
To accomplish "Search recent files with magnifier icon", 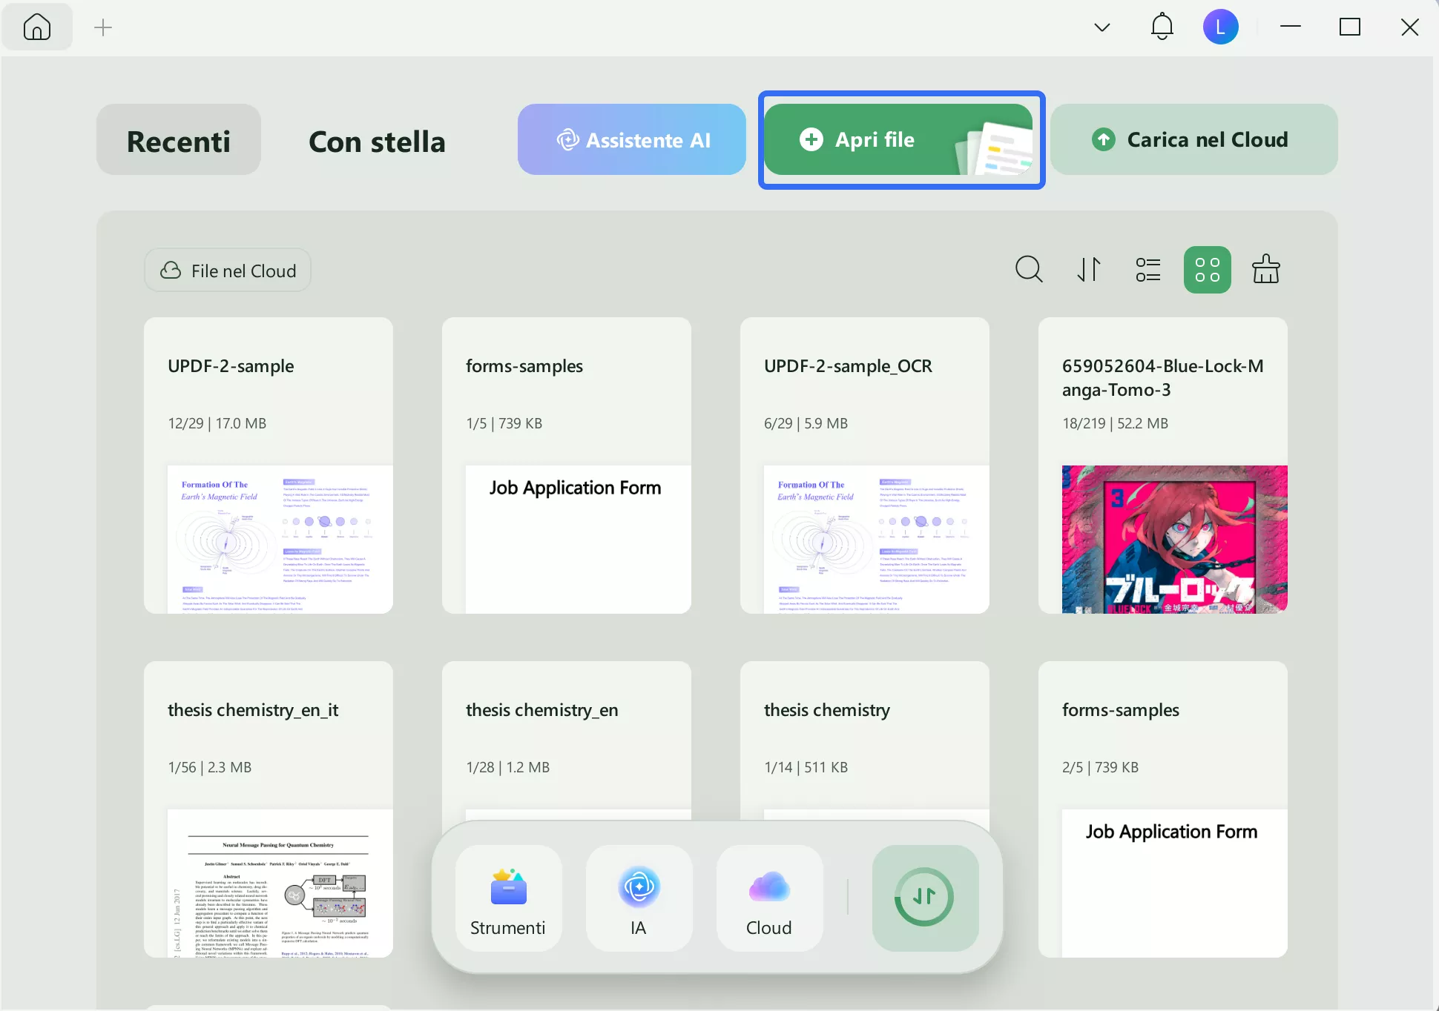I will tap(1029, 269).
